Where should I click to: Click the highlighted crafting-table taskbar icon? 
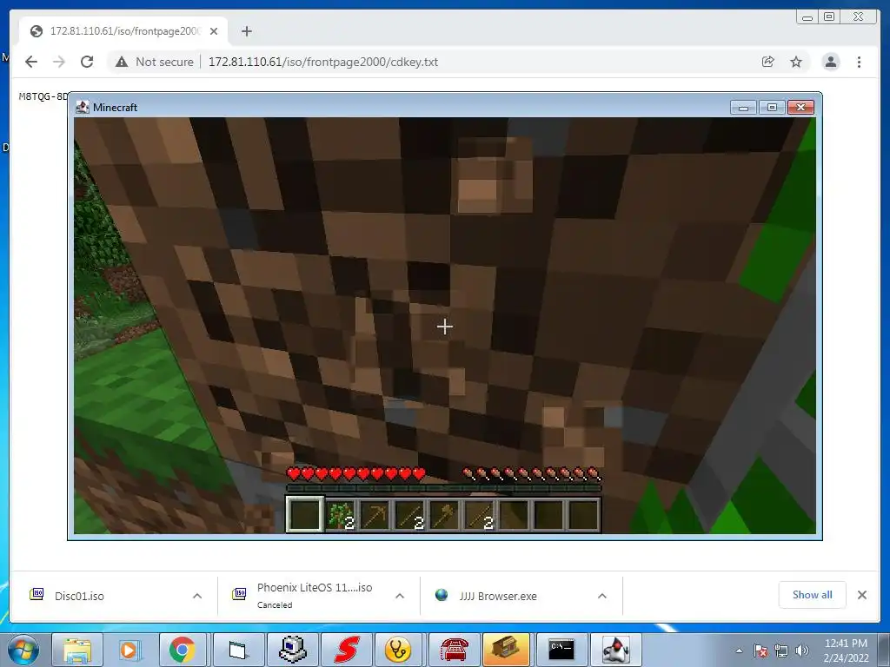tap(507, 650)
